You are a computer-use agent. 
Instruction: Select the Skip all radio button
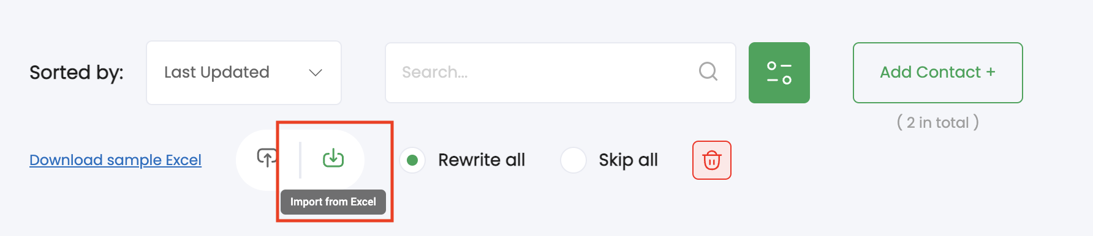(x=573, y=160)
